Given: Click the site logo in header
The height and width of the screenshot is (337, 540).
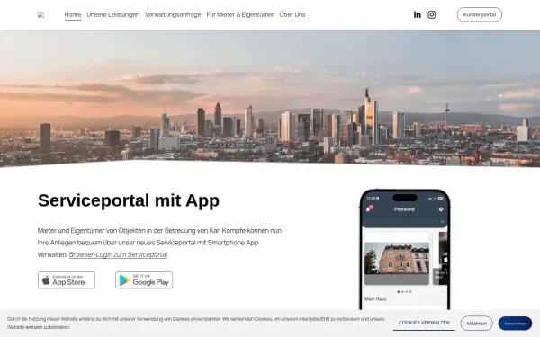Looking at the screenshot, I should click(41, 14).
